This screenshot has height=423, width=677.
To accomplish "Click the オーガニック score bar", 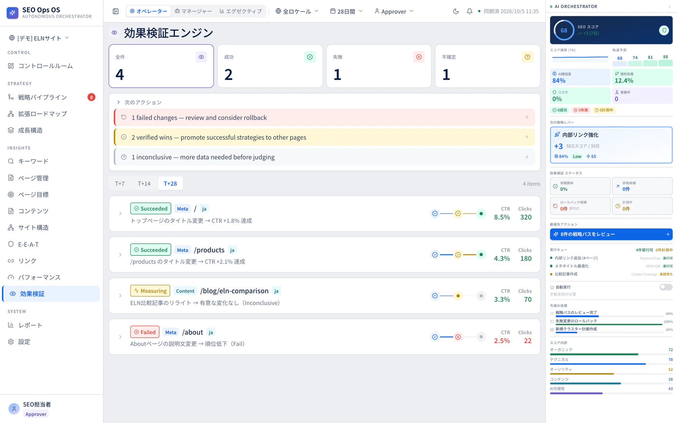I will 611,354.
